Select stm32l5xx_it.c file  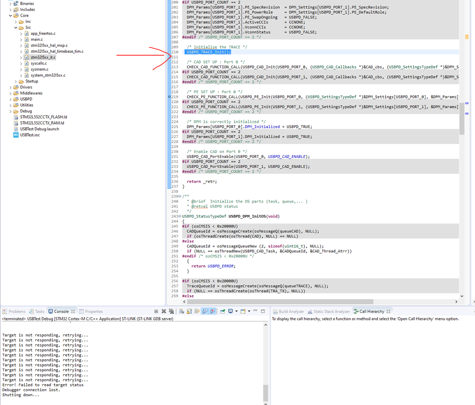[x=43, y=57]
